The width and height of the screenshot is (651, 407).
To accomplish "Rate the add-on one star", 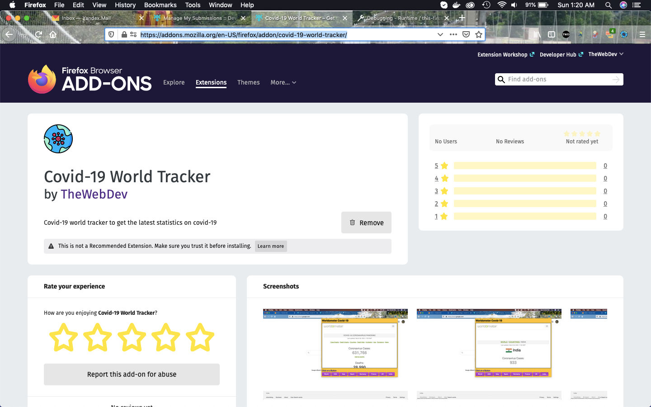I will point(63,337).
